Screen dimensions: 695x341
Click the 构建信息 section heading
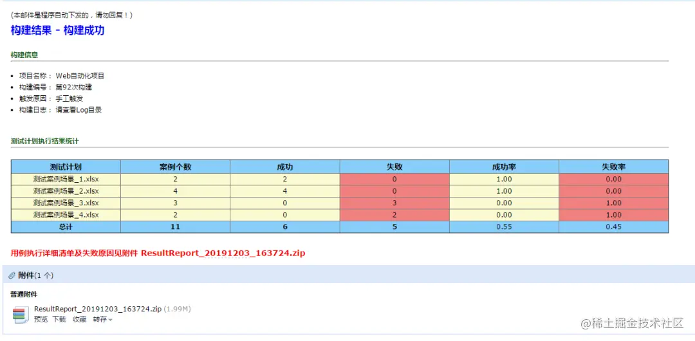[x=24, y=55]
